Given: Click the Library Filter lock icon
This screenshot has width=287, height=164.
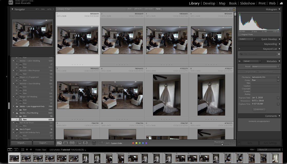Looking at the screenshot, I should click(234, 9).
